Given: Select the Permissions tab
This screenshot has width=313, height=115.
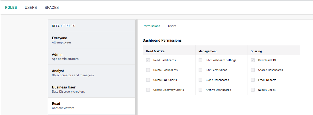Looking at the screenshot, I should click(151, 26).
